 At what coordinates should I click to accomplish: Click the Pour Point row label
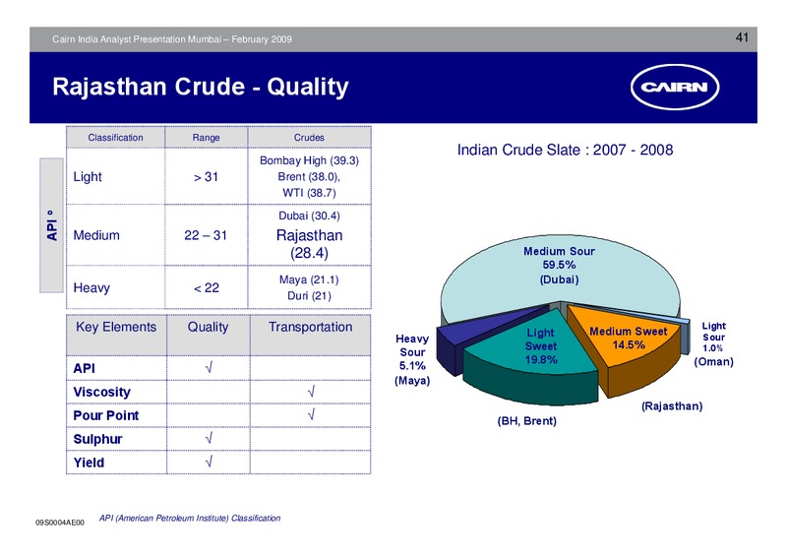106,415
